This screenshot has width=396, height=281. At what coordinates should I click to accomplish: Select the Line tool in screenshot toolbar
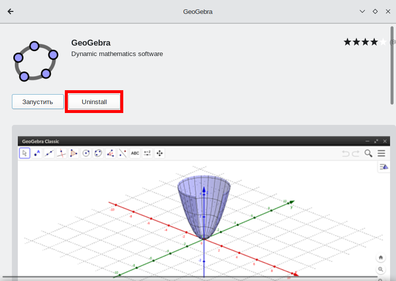(49, 153)
